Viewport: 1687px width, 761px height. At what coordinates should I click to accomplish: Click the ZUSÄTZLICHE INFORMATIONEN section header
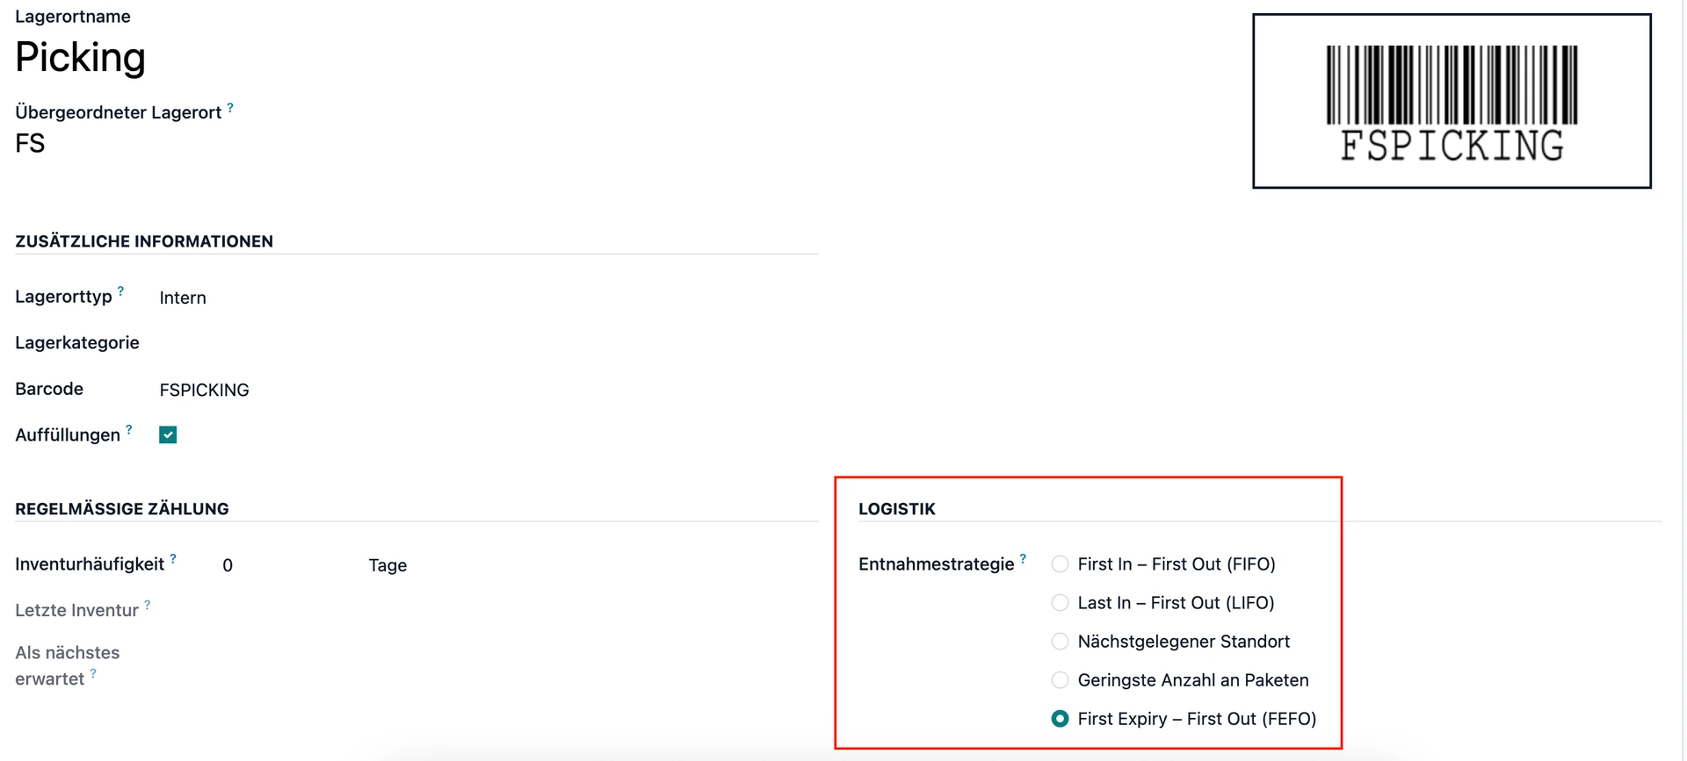143,241
